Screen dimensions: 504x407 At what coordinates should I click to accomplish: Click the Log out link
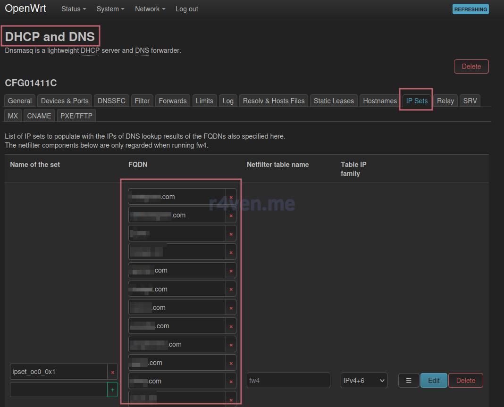[x=187, y=9]
